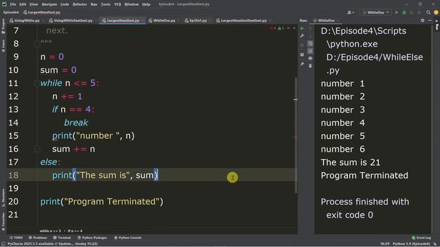This screenshot has width=440, height=247.
Task: Open the Edit menu
Action: click(23, 4)
